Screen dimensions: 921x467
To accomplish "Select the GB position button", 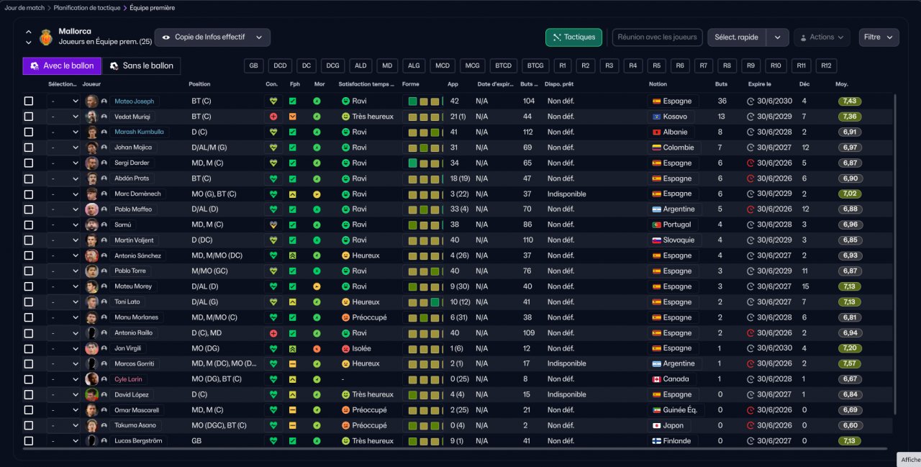I will (253, 66).
